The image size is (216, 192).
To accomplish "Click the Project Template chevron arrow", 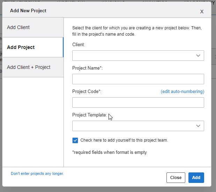I will pyautogui.click(x=198, y=126).
